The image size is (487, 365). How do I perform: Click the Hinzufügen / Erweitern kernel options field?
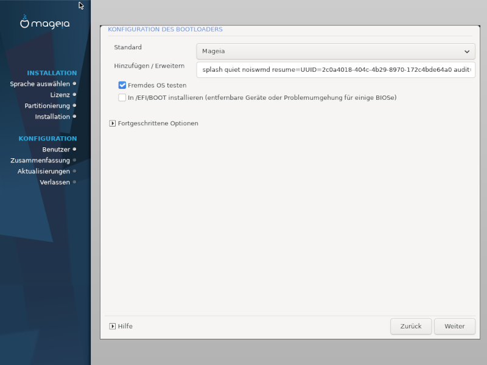click(x=335, y=69)
